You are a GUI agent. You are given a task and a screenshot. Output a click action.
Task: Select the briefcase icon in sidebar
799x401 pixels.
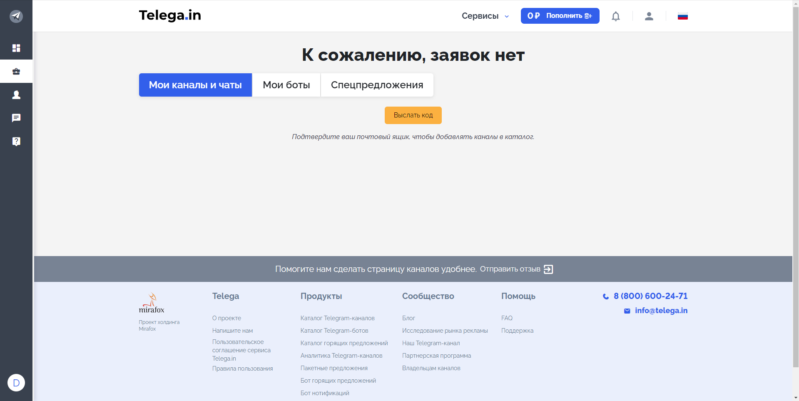[16, 71]
